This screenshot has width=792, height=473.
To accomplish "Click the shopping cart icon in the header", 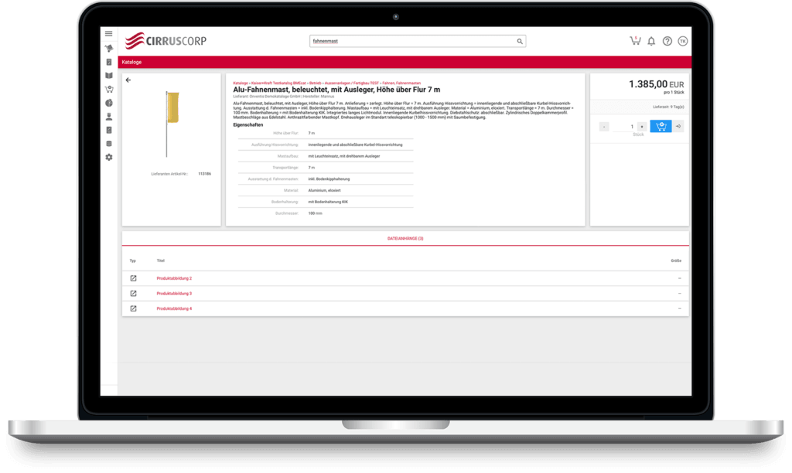I will click(635, 41).
